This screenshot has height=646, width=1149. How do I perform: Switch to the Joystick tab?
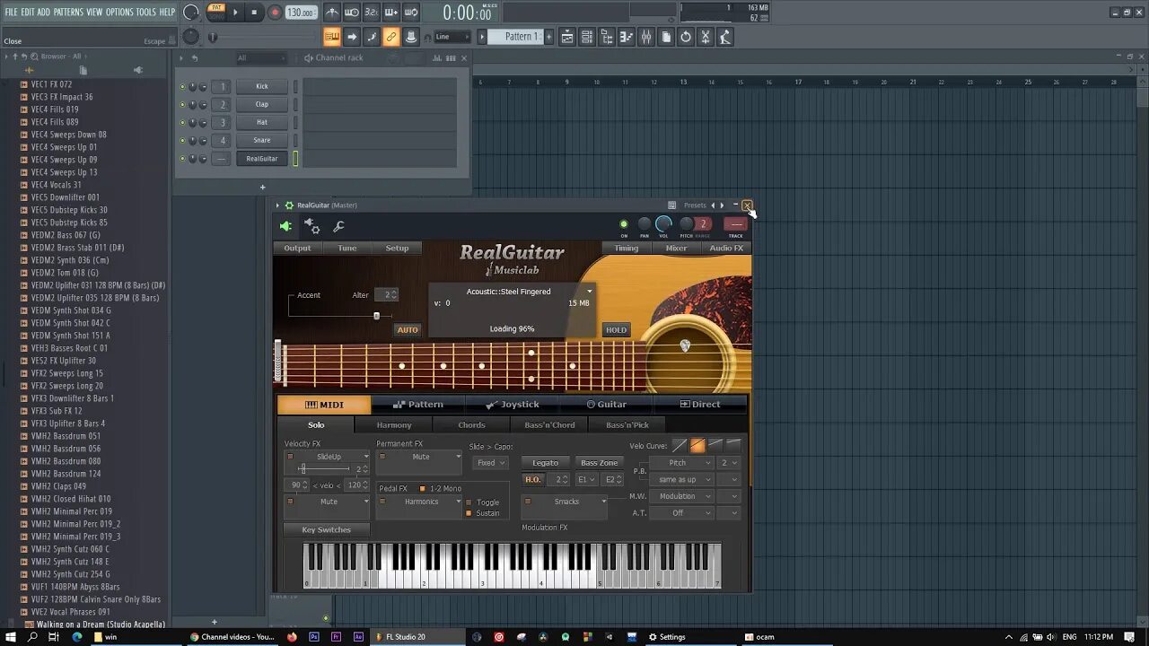coord(512,404)
